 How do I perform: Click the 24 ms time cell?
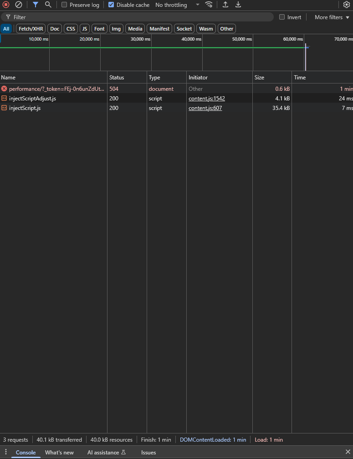322,99
